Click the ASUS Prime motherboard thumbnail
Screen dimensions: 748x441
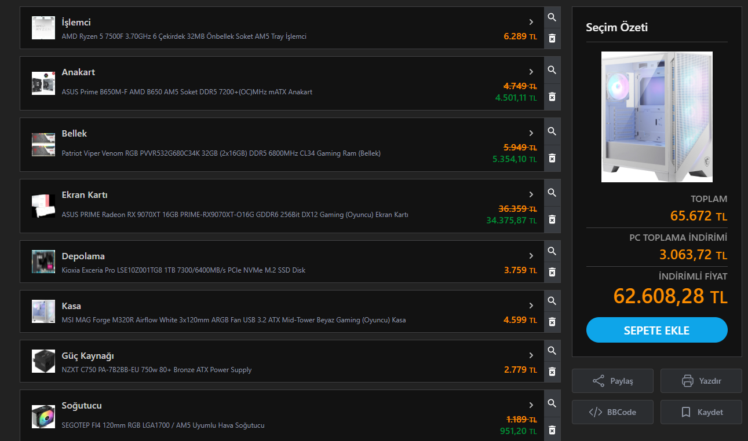coord(43,83)
